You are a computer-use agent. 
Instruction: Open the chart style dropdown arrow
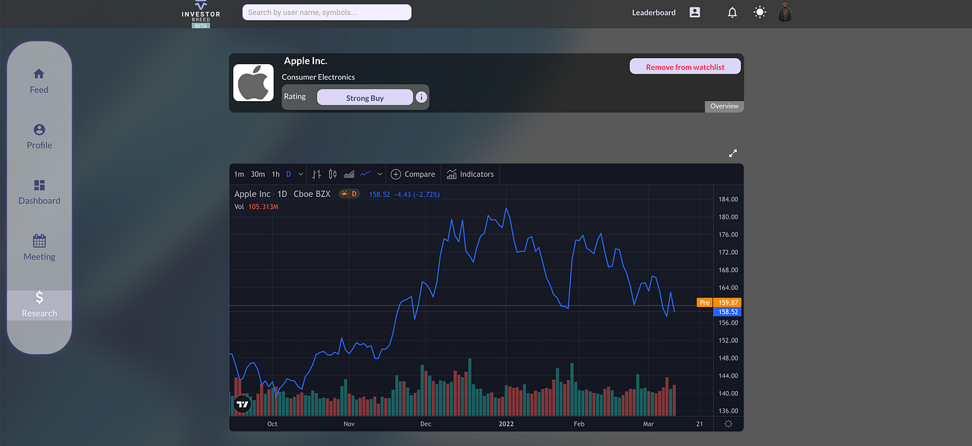click(380, 174)
